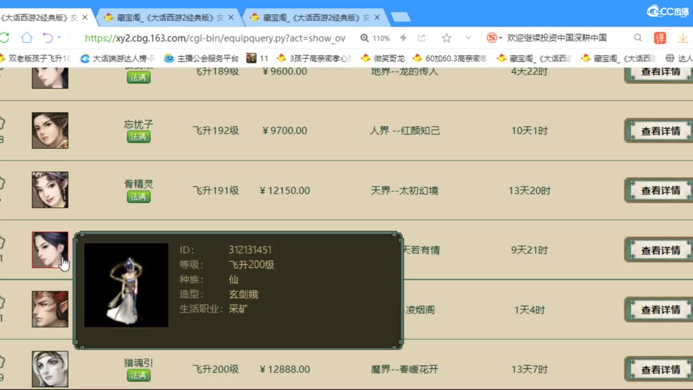Click the 猎魂引 character portrait
The width and height of the screenshot is (693, 390).
[50, 369]
